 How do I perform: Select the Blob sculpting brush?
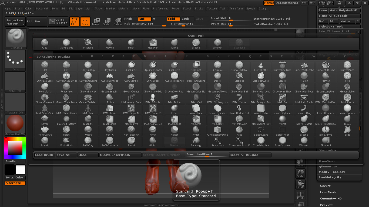(45, 66)
